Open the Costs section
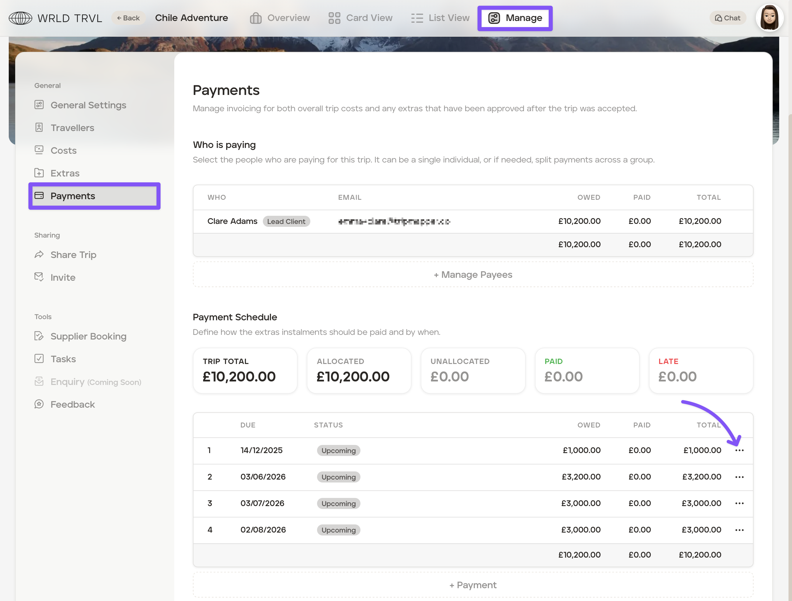The height and width of the screenshot is (601, 792). 63,151
